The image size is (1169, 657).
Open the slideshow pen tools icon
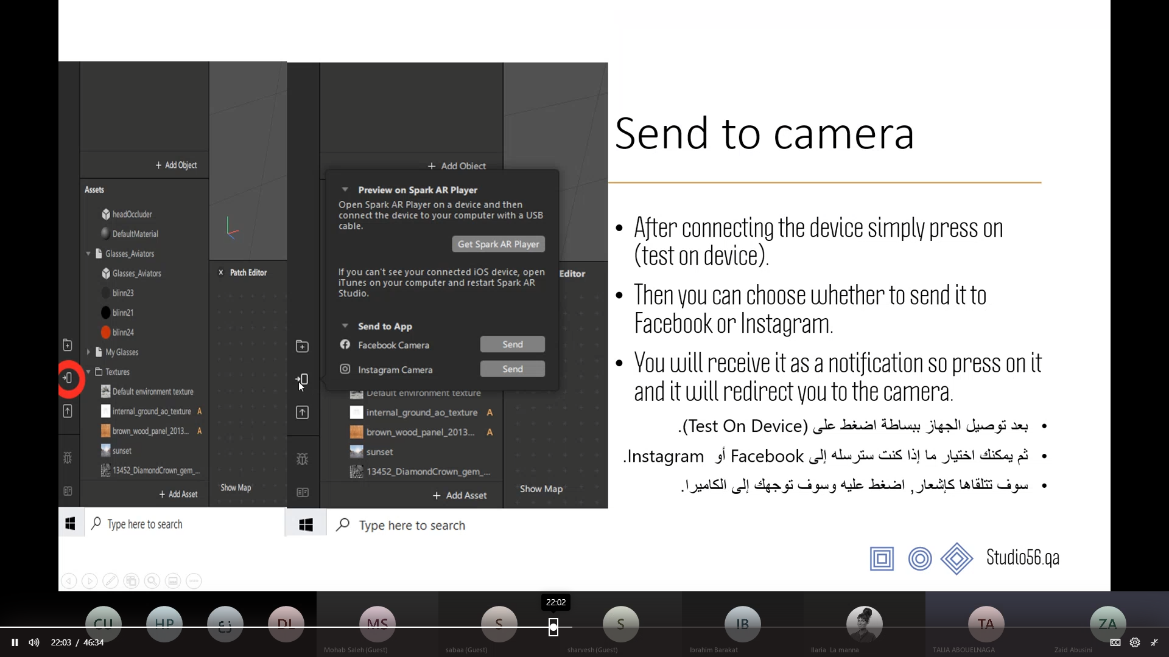[110, 581]
